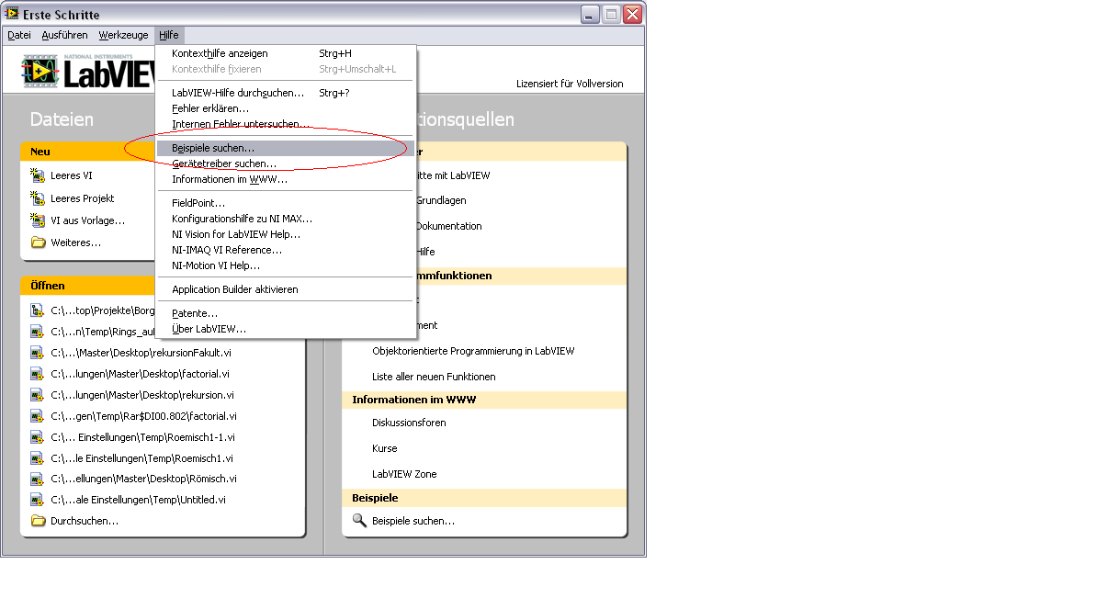
Task: Open NI-Motion VI Help entry
Action: pyautogui.click(x=286, y=265)
